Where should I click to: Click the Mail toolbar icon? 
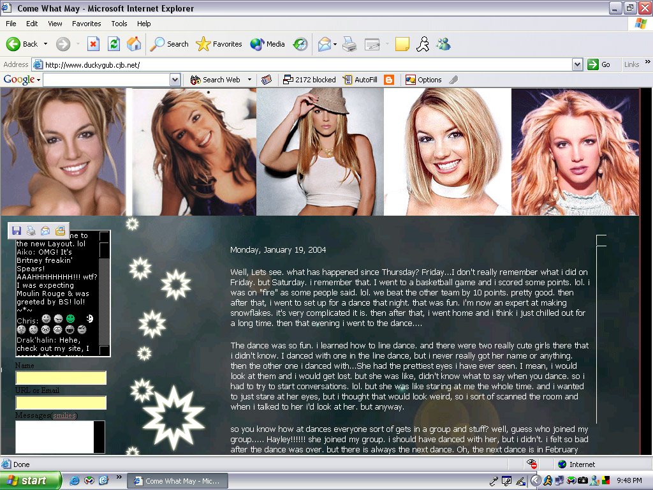tap(324, 44)
